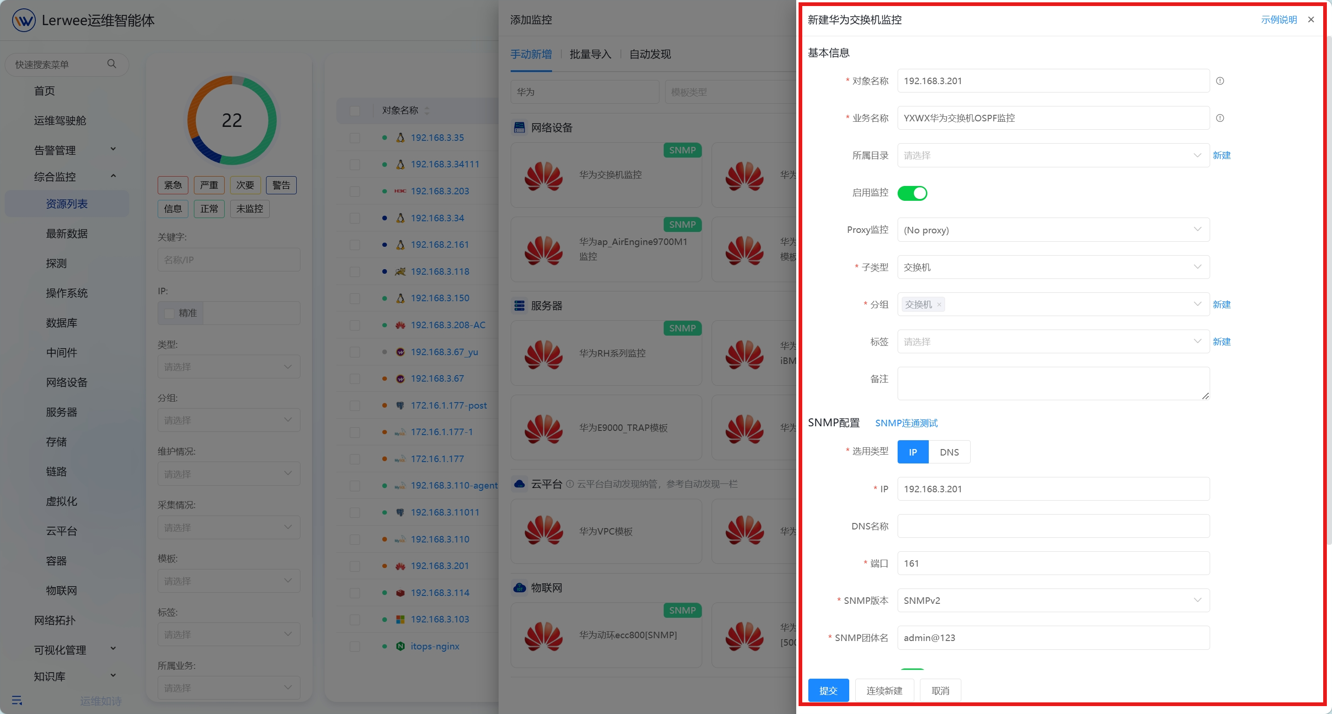Remove the 交换机 tag in 分组 field
1332x714 pixels.
pos(939,305)
